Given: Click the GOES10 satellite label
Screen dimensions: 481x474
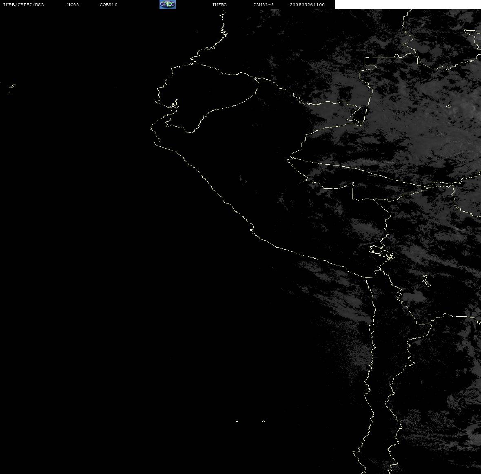Looking at the screenshot, I should 109,4.
